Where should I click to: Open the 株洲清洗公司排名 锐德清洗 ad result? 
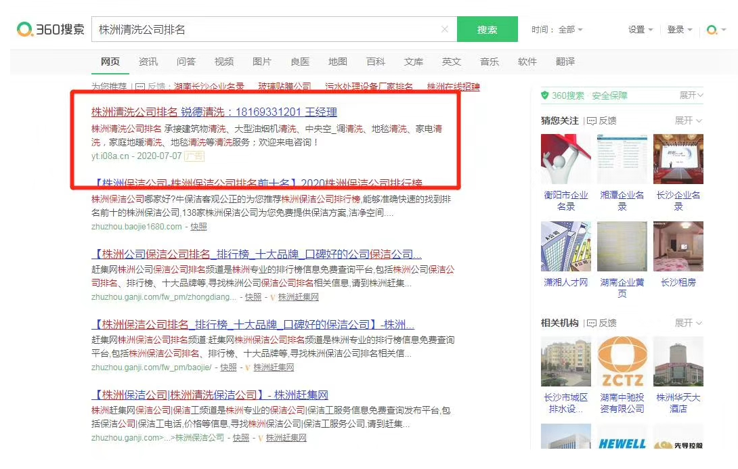[x=214, y=112]
